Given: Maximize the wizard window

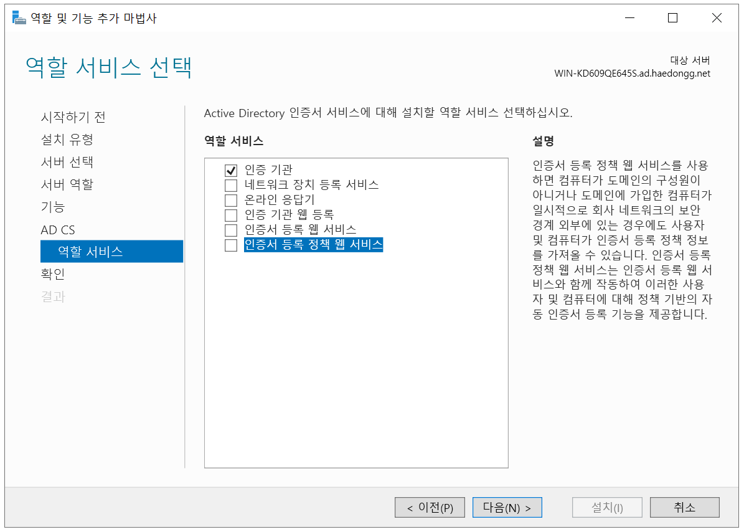Looking at the screenshot, I should [x=672, y=18].
